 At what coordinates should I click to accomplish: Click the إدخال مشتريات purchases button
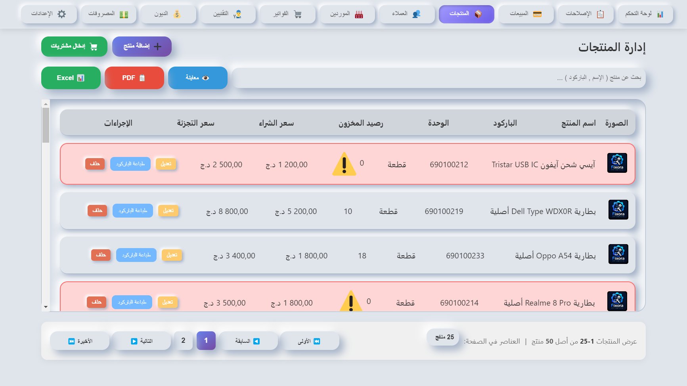tap(74, 46)
